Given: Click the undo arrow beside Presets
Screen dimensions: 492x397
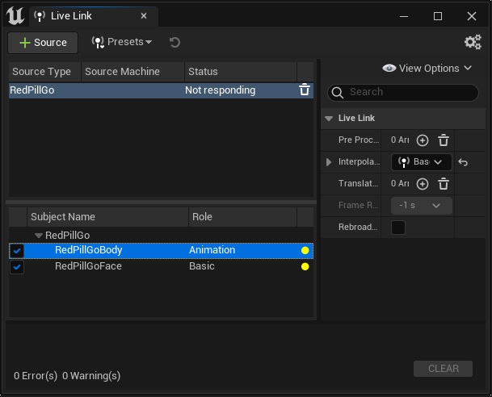Looking at the screenshot, I should point(175,42).
